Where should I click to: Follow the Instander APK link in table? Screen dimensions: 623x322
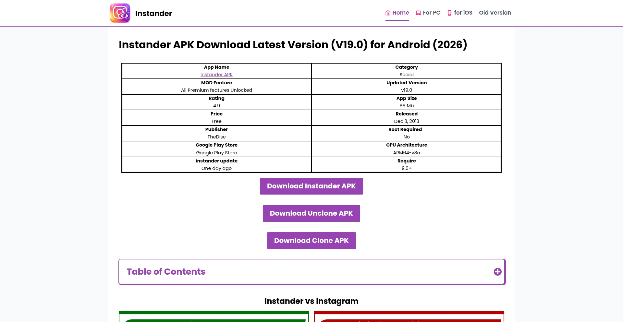click(216, 75)
